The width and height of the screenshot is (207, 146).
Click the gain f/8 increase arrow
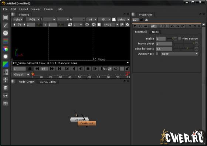24,24
